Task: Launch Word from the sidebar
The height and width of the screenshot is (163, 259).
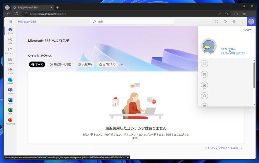Action: click(10, 101)
